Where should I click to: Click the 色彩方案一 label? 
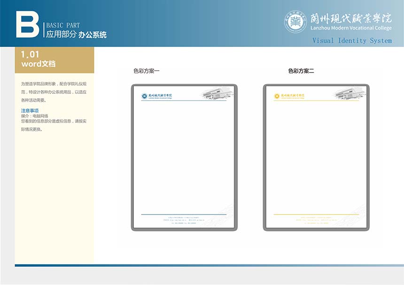click(x=147, y=71)
